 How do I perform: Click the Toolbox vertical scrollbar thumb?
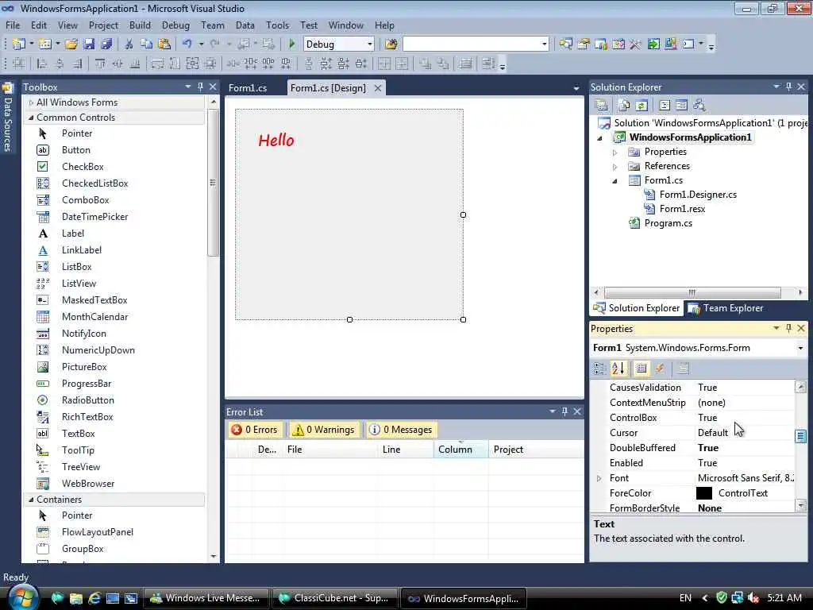pos(213,182)
